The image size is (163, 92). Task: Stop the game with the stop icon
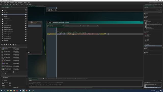click(17, 4)
